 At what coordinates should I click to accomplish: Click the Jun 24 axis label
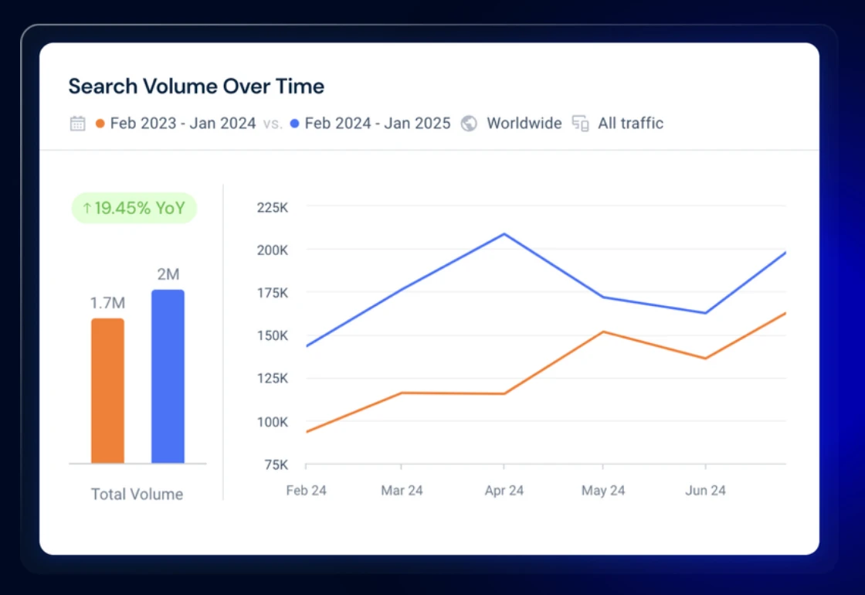coord(705,490)
